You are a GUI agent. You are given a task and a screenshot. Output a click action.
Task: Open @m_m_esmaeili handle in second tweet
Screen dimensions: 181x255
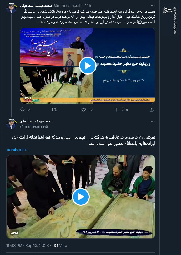click(x=34, y=126)
